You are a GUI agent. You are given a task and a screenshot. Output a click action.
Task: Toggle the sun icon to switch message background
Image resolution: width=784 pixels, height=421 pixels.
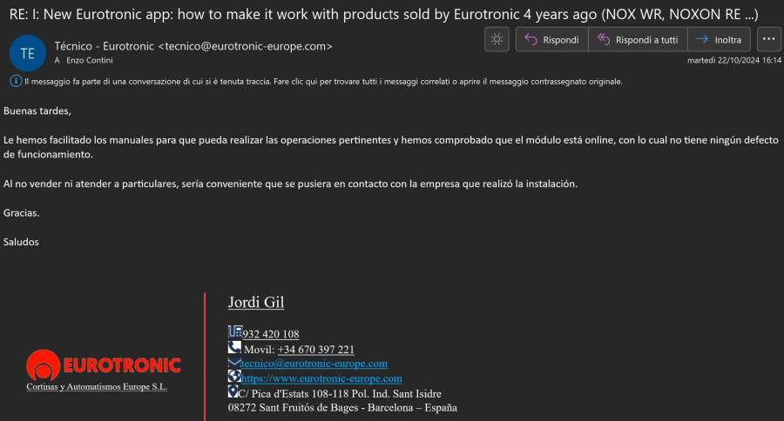(x=497, y=39)
